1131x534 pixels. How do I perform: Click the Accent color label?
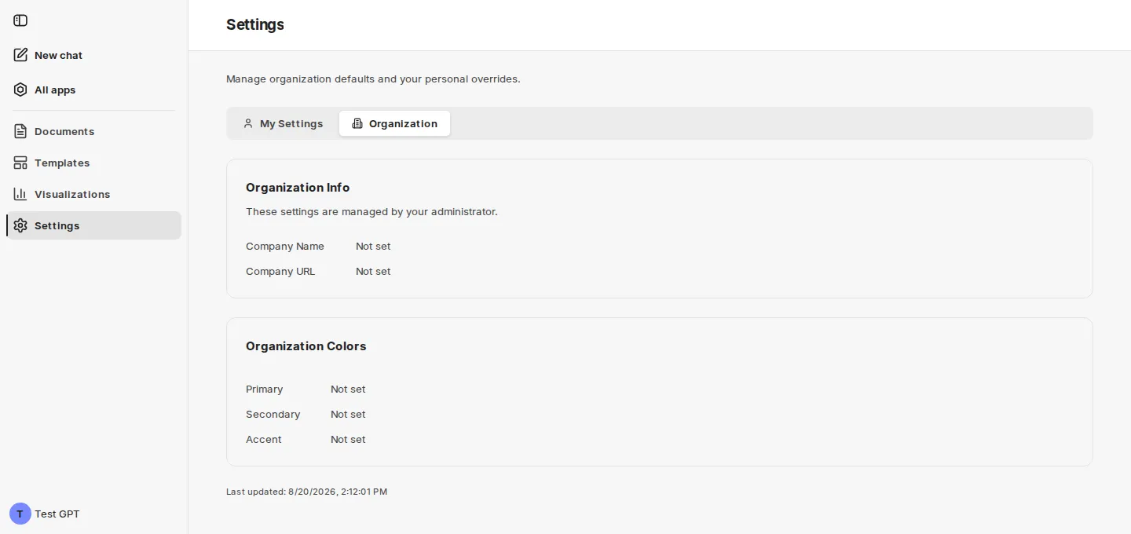(263, 439)
